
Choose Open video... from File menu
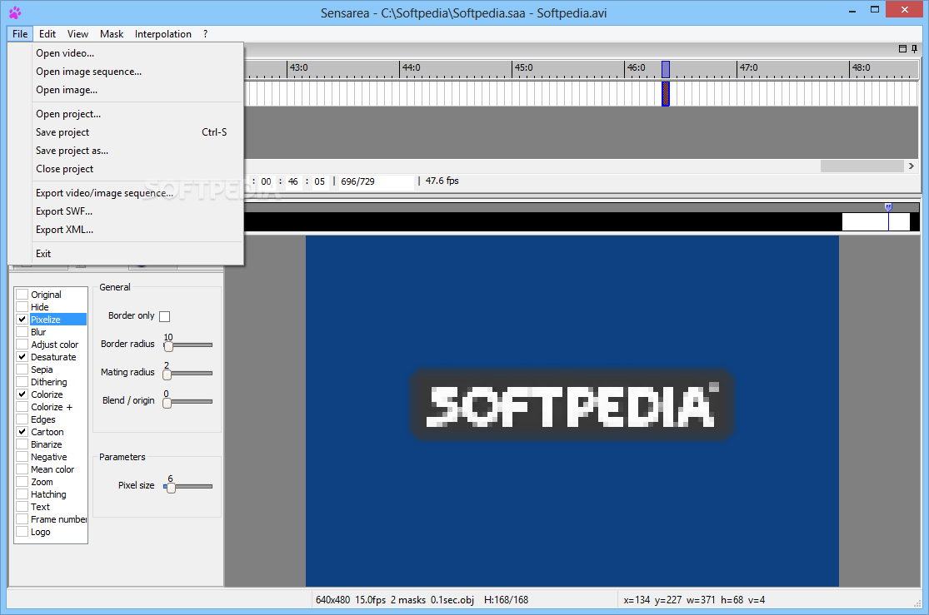[x=126, y=52]
